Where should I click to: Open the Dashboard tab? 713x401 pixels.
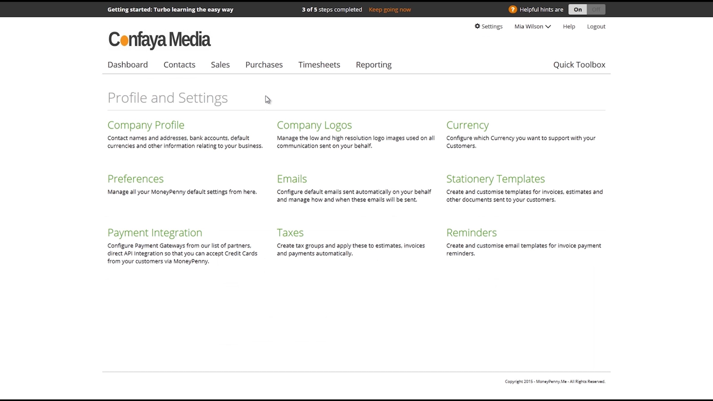[x=127, y=65]
